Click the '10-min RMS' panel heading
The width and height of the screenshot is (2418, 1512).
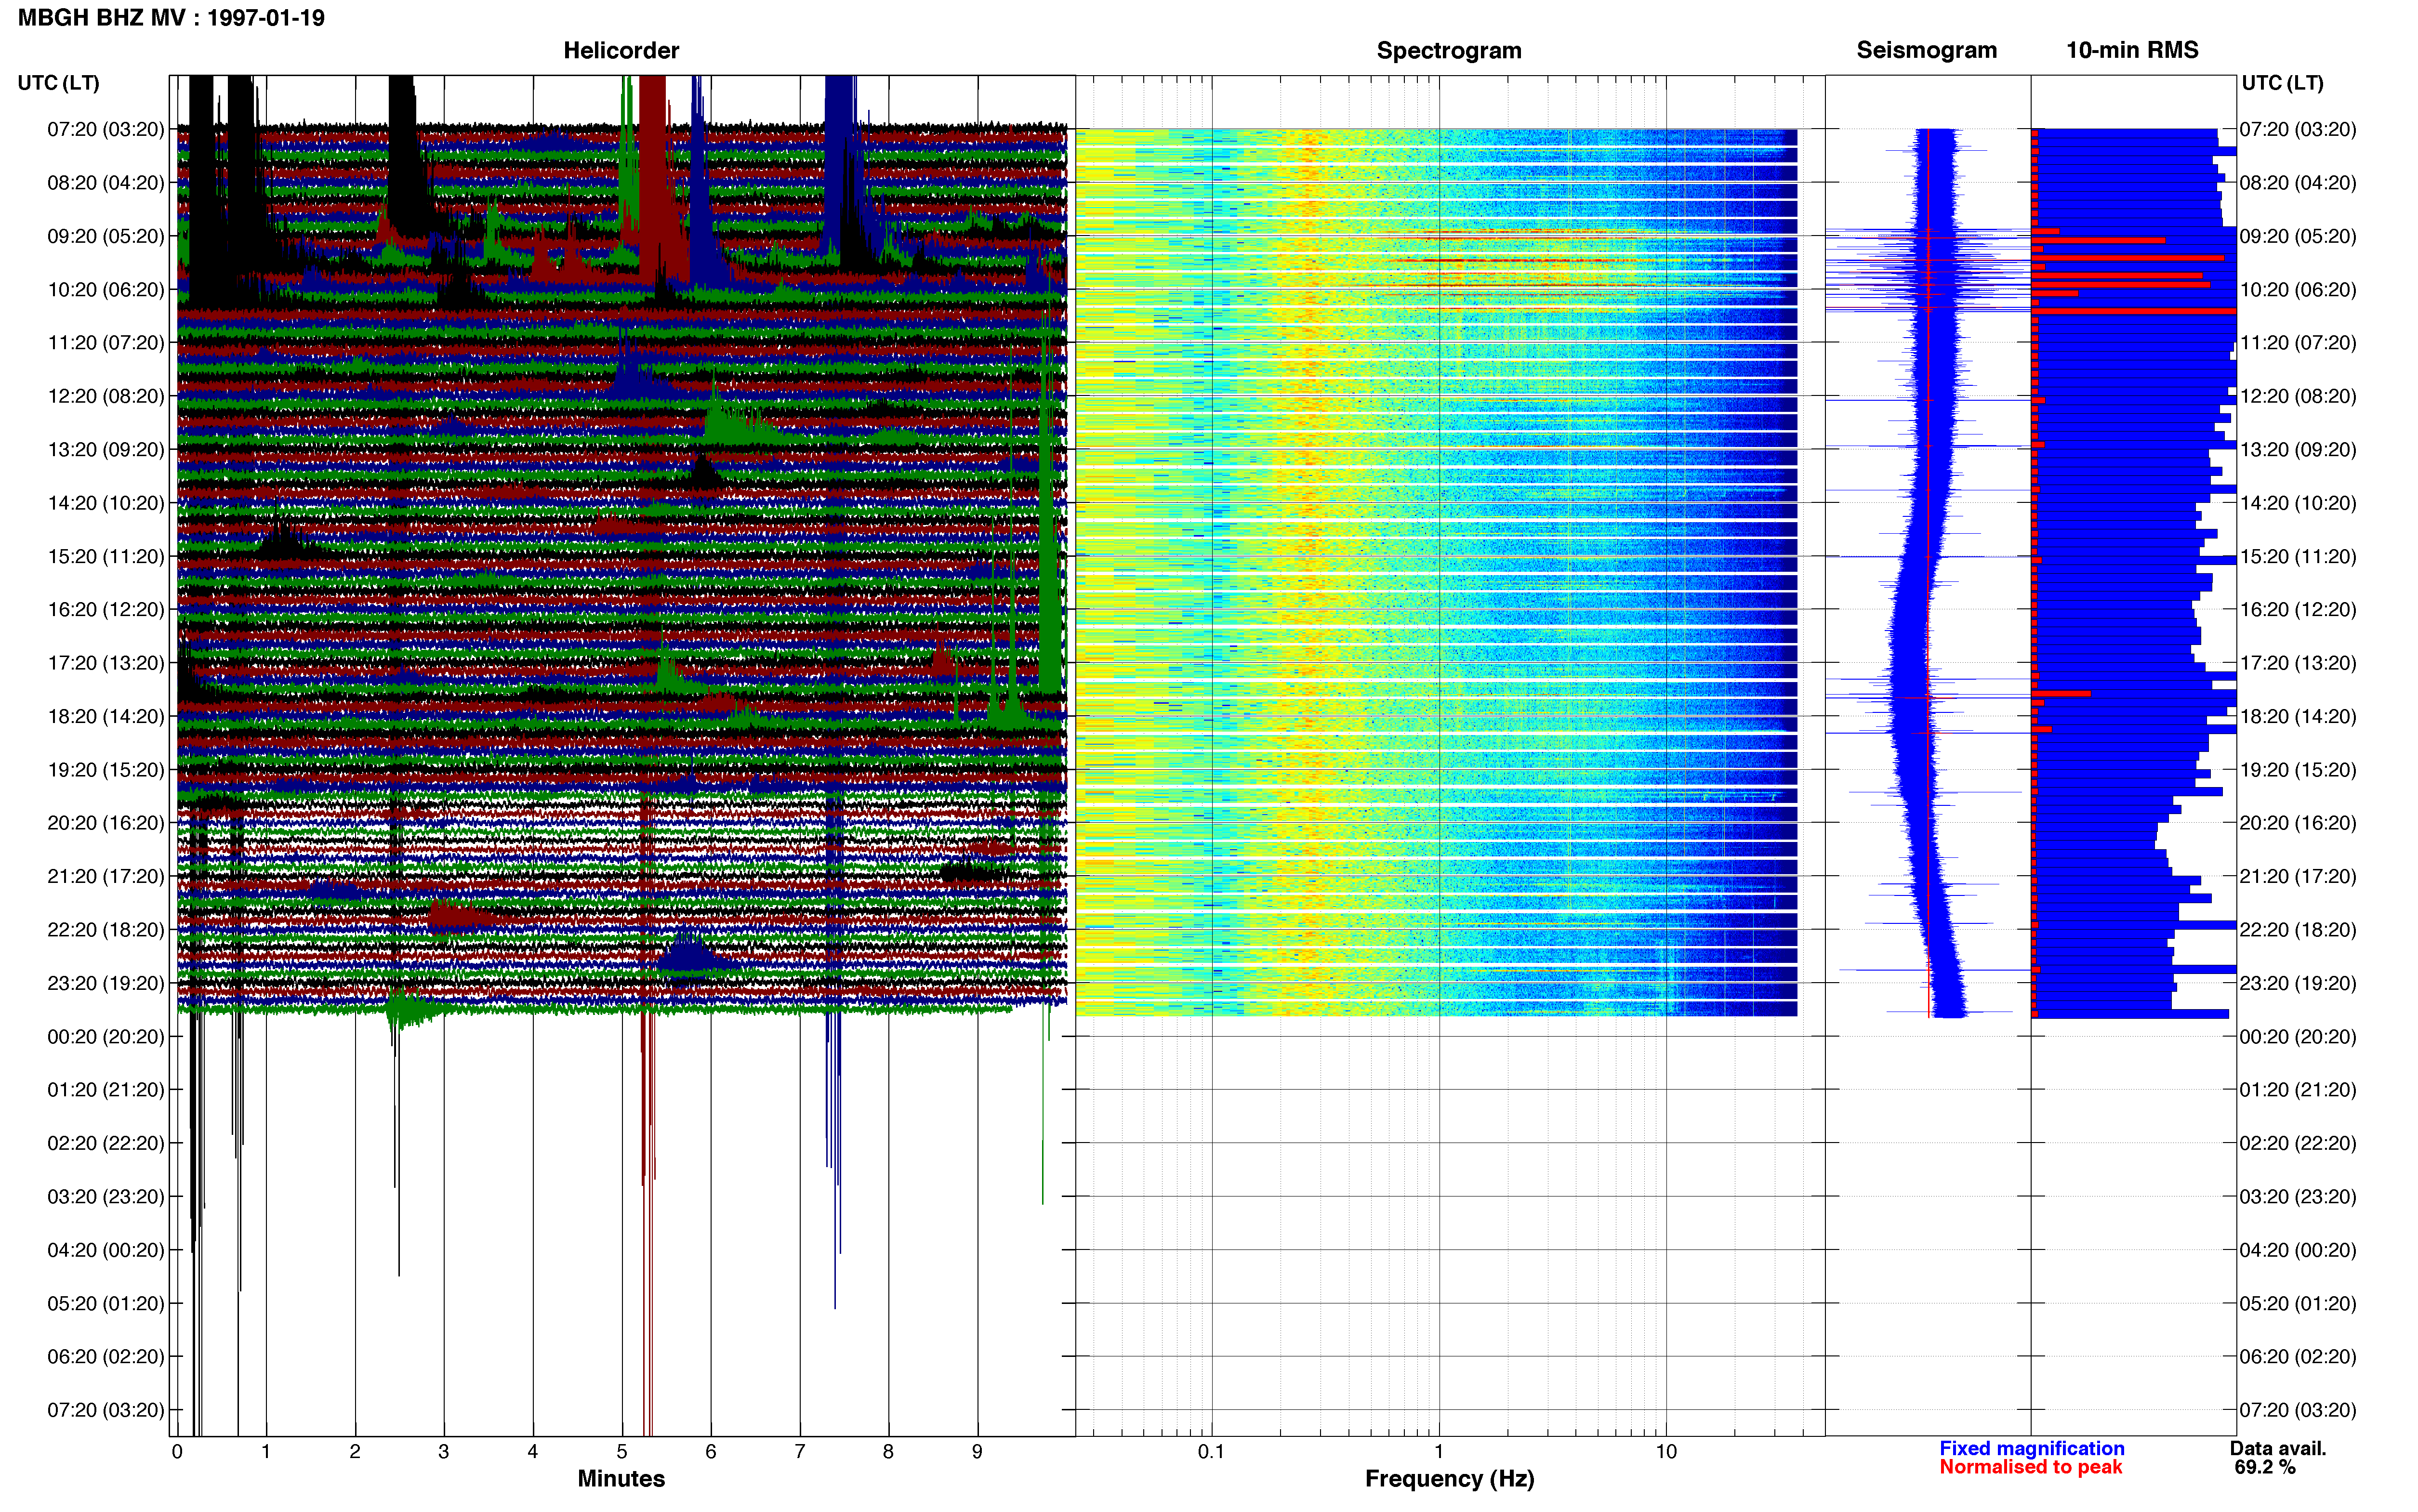pos(2132,50)
